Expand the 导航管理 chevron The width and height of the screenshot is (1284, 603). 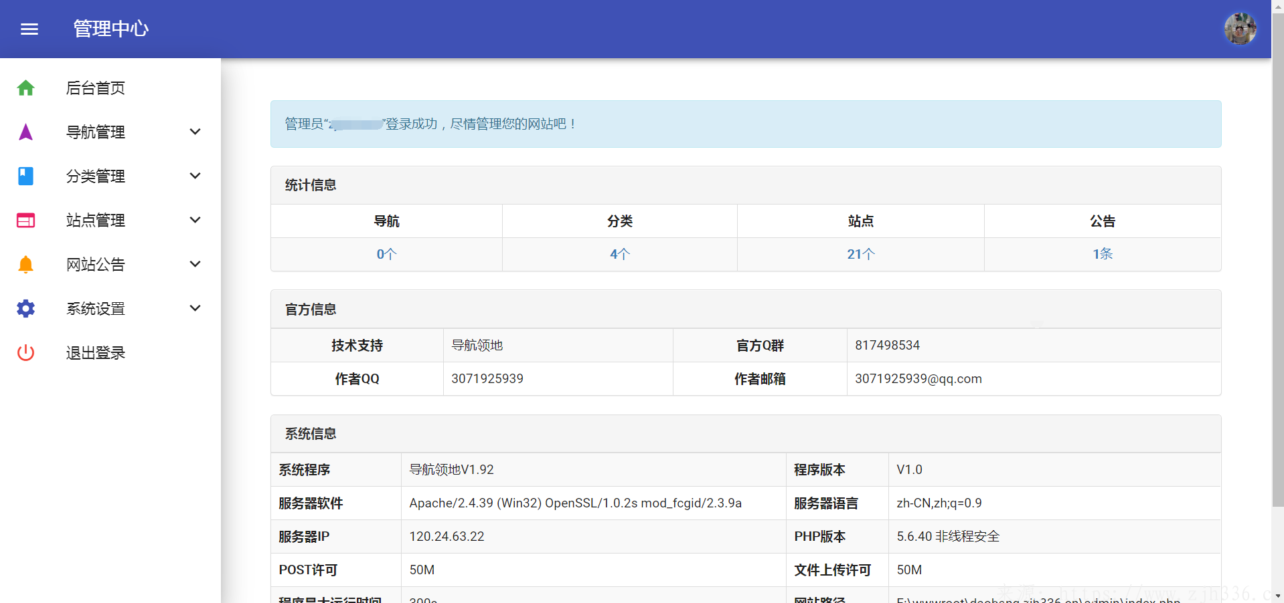point(195,132)
